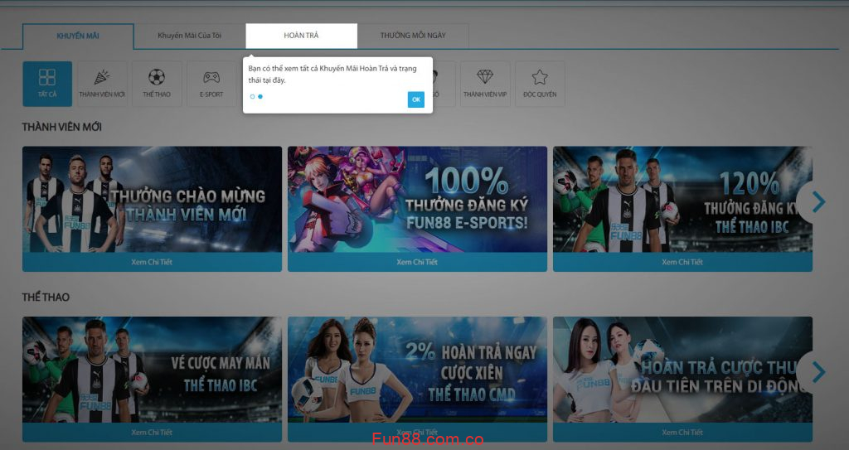Switch to the Khuyến Mãi tab

tap(78, 36)
